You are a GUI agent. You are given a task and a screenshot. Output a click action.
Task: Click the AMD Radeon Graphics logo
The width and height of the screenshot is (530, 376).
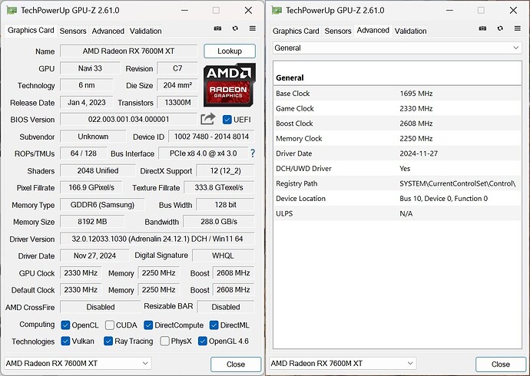click(x=229, y=84)
